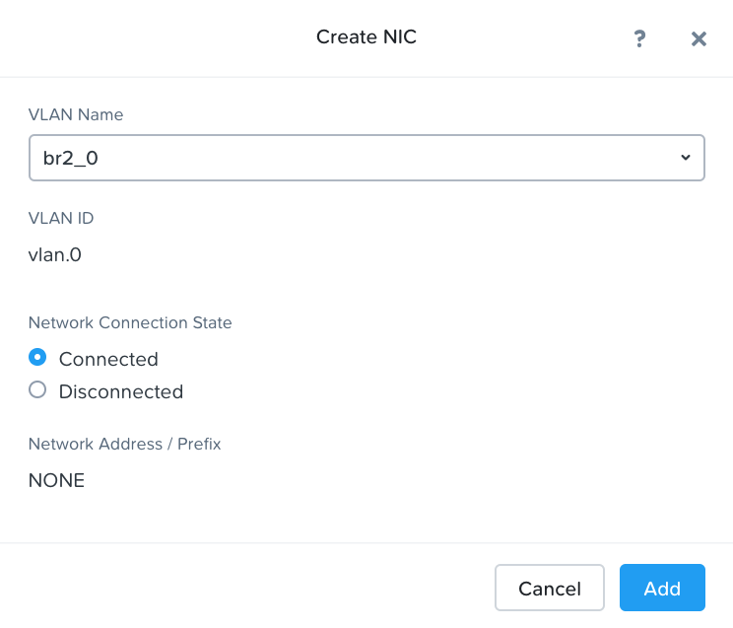Click the Connected option label text
The image size is (733, 628).
[x=108, y=359]
